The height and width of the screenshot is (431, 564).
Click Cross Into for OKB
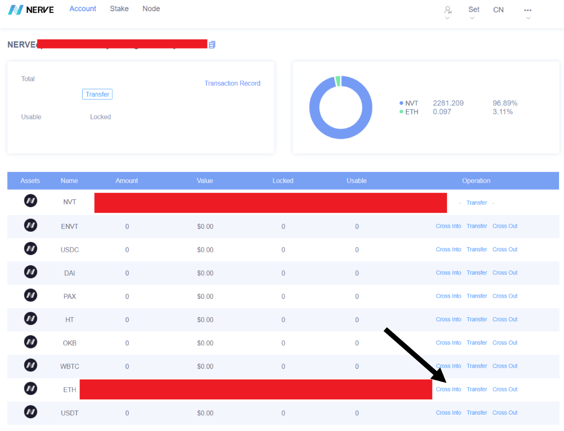(448, 343)
